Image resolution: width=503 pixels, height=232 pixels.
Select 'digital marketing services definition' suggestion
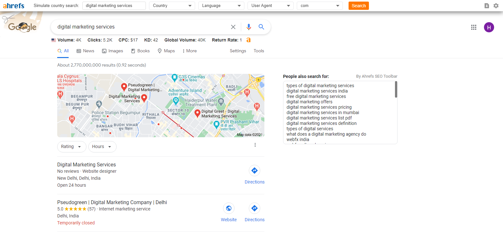pyautogui.click(x=322, y=123)
